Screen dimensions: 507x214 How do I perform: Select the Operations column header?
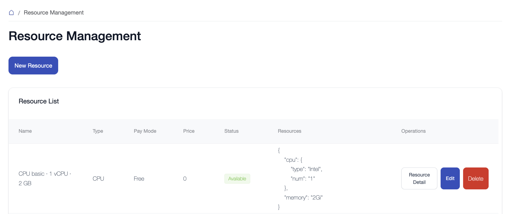click(413, 131)
